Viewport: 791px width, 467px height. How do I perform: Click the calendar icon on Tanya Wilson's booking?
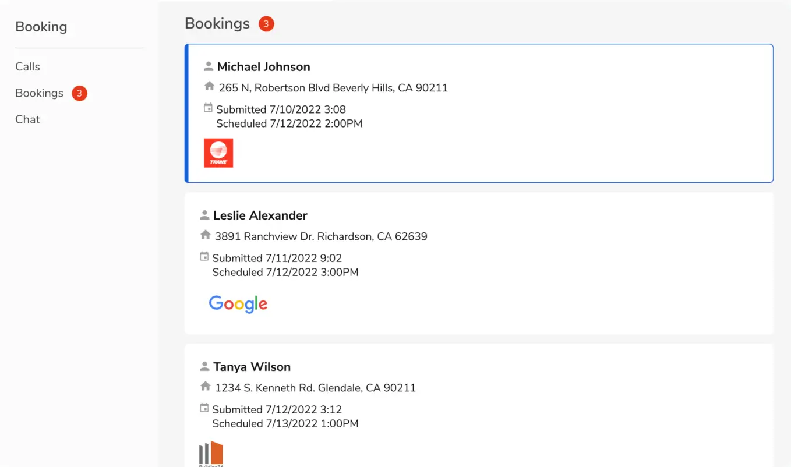click(204, 408)
